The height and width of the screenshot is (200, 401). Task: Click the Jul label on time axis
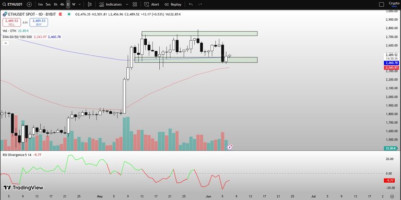click(313, 196)
